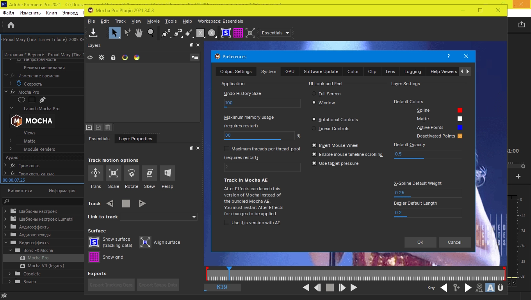Click the layer cog settings icon
The image size is (531, 300).
[x=102, y=57]
